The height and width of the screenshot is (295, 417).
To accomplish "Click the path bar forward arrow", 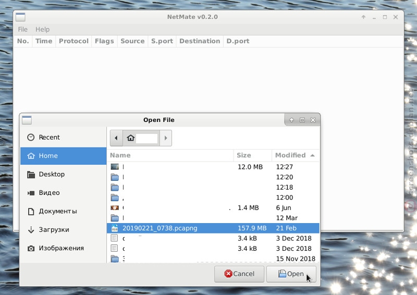I will tap(166, 138).
